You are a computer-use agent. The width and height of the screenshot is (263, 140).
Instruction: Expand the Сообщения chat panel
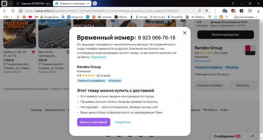coord(252,136)
